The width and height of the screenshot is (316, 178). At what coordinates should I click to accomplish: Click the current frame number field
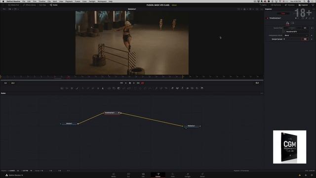tap(257, 83)
